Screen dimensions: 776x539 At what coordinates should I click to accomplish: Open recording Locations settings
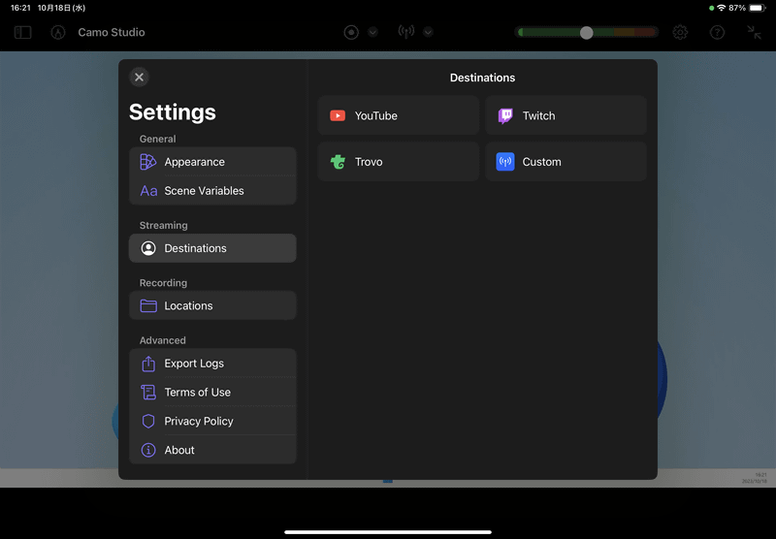coord(212,305)
